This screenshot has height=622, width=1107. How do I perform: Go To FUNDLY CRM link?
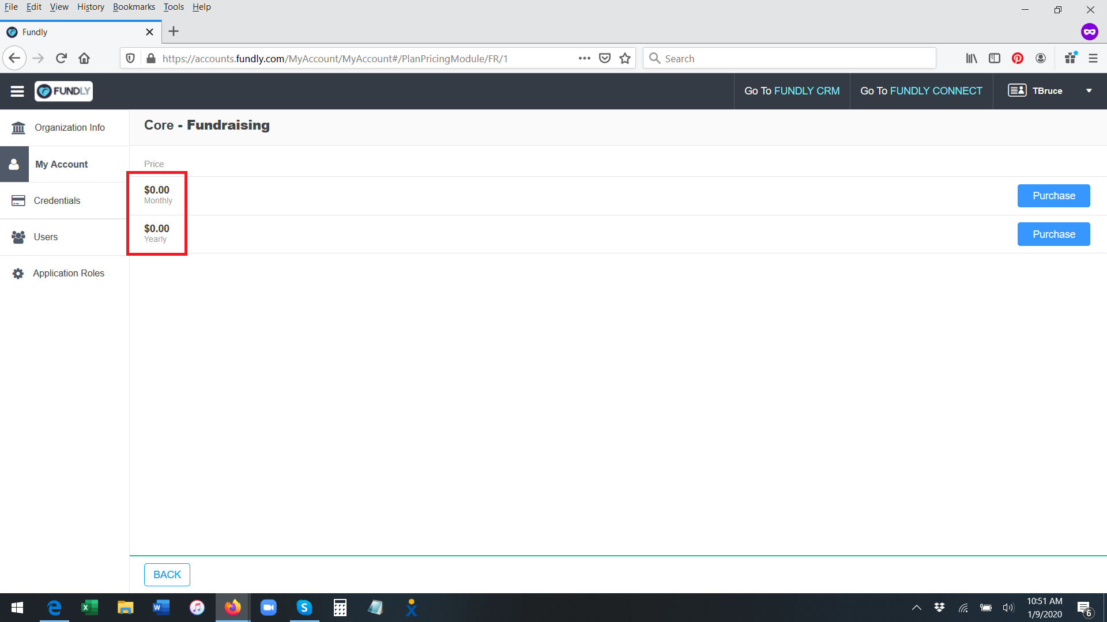(792, 91)
